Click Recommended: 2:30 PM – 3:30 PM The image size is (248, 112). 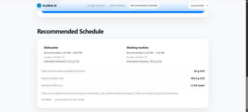tap(146, 53)
